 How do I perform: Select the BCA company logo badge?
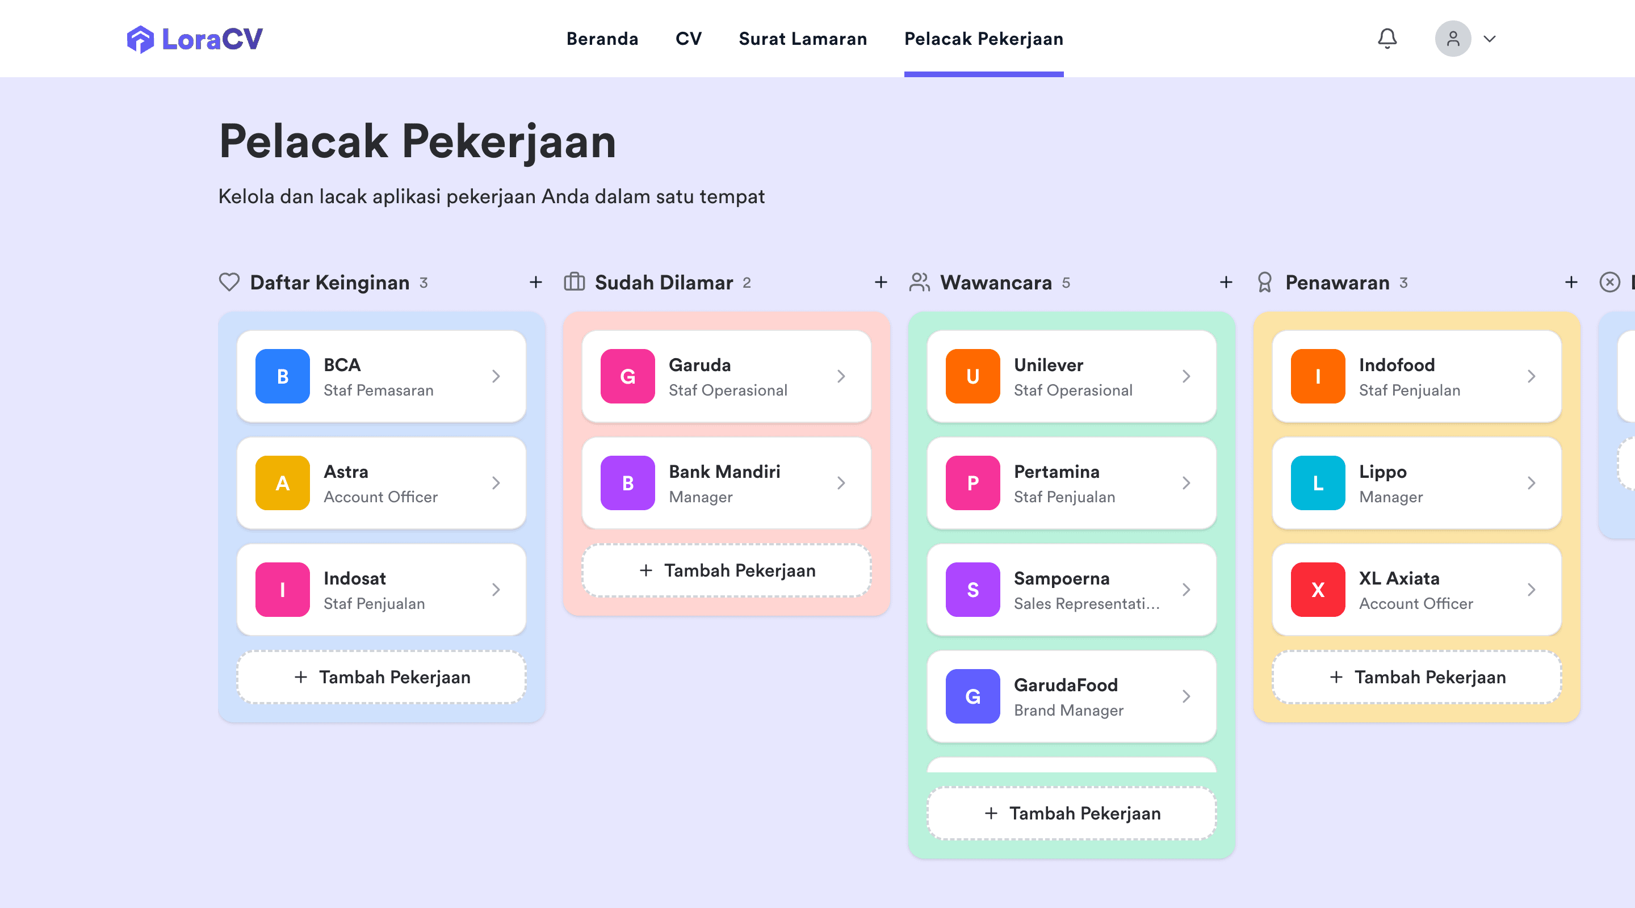282,376
